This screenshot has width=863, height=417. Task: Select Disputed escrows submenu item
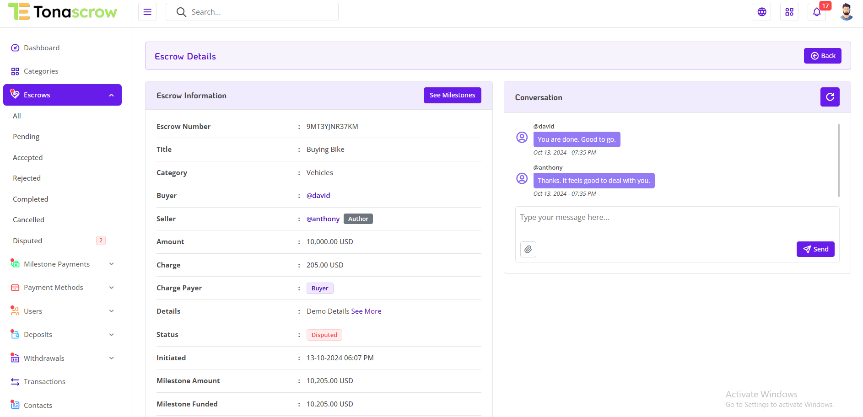pyautogui.click(x=27, y=241)
